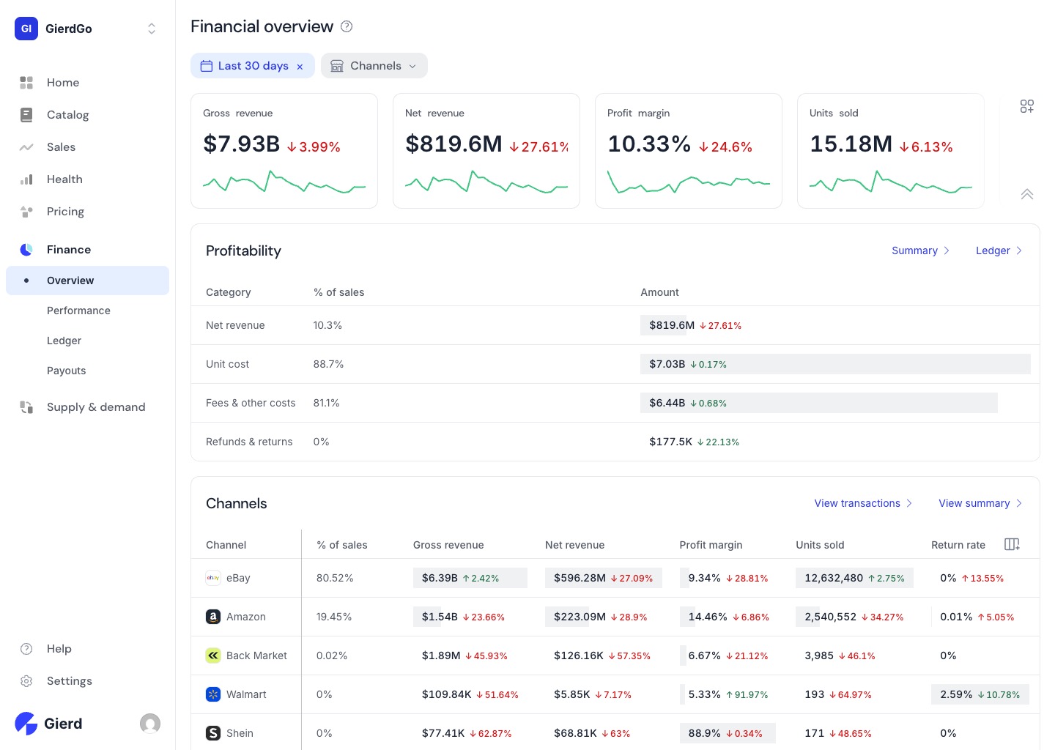Click the Fees & other costs $6.44B bar
Screen dimensions: 1055x750
click(819, 403)
